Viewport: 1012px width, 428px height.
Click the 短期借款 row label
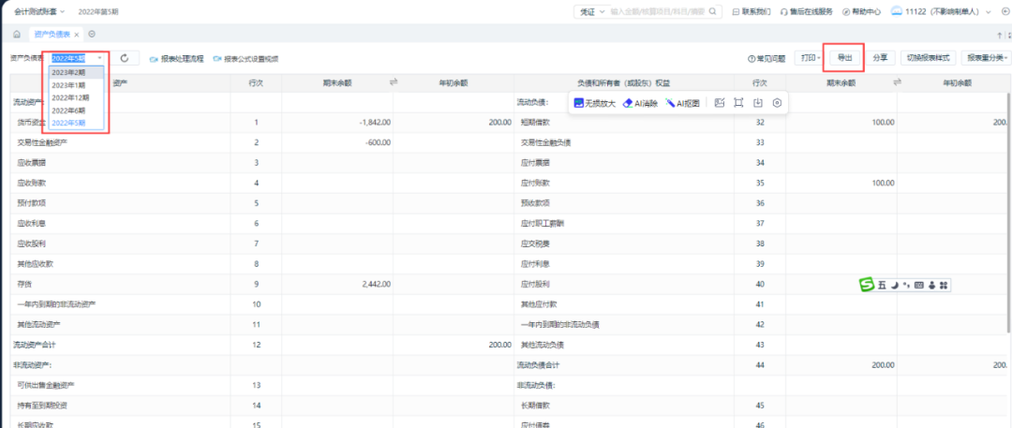tap(535, 122)
